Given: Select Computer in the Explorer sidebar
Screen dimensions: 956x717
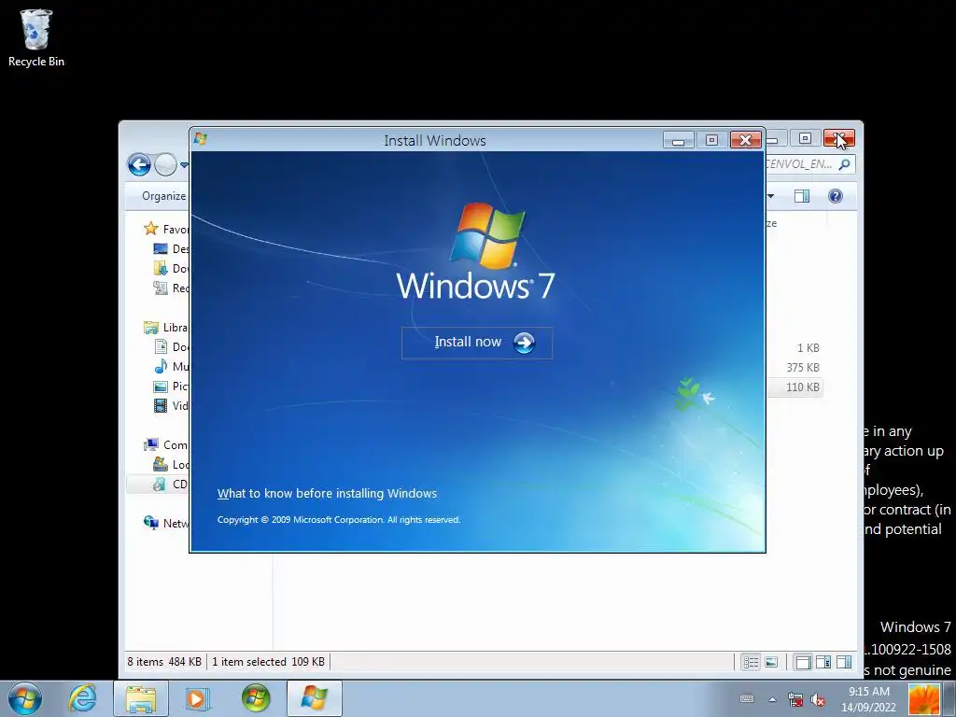Looking at the screenshot, I should coord(166,445).
